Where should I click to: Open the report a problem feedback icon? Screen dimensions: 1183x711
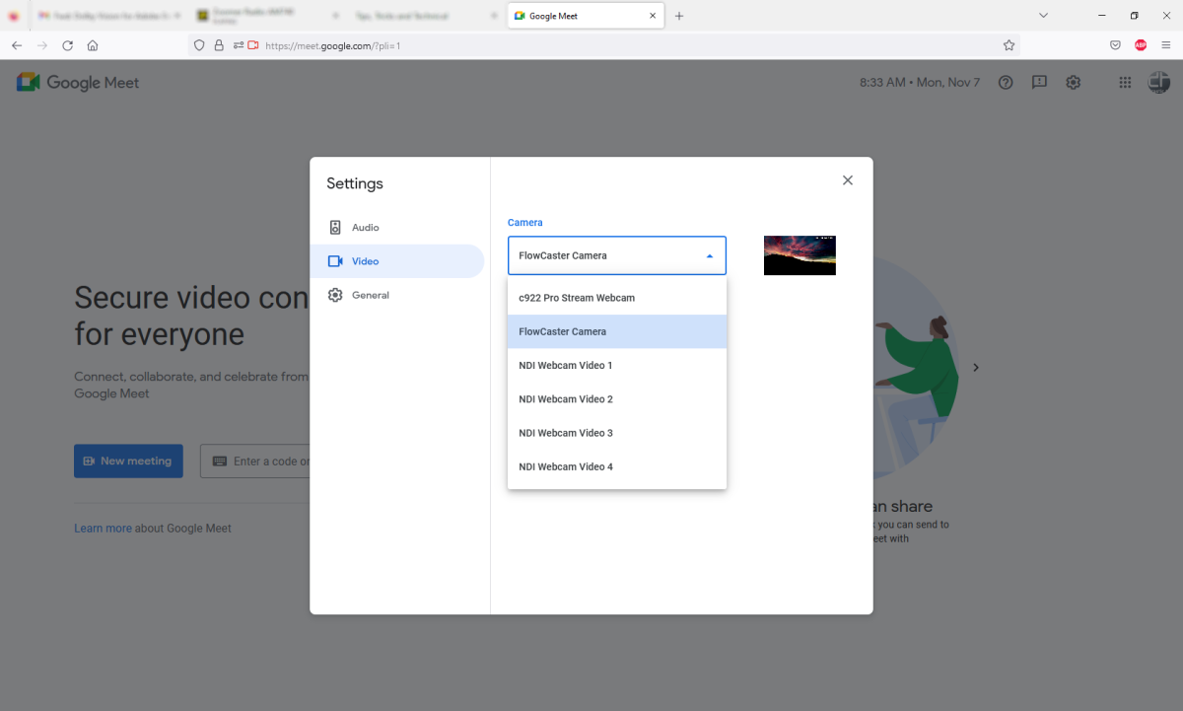click(x=1039, y=83)
